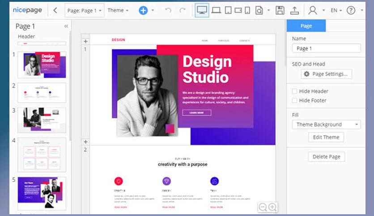Expand the user account dropdown arrow
The width and height of the screenshot is (374, 216).
pos(323,10)
